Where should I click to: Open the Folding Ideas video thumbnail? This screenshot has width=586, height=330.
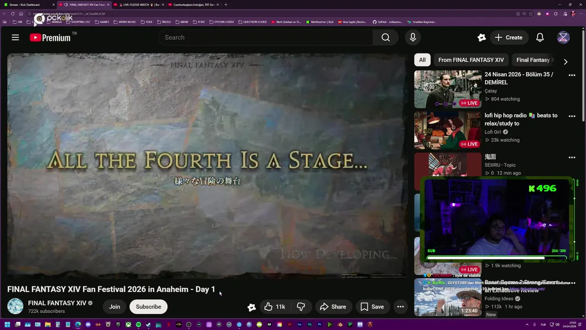pos(448,297)
